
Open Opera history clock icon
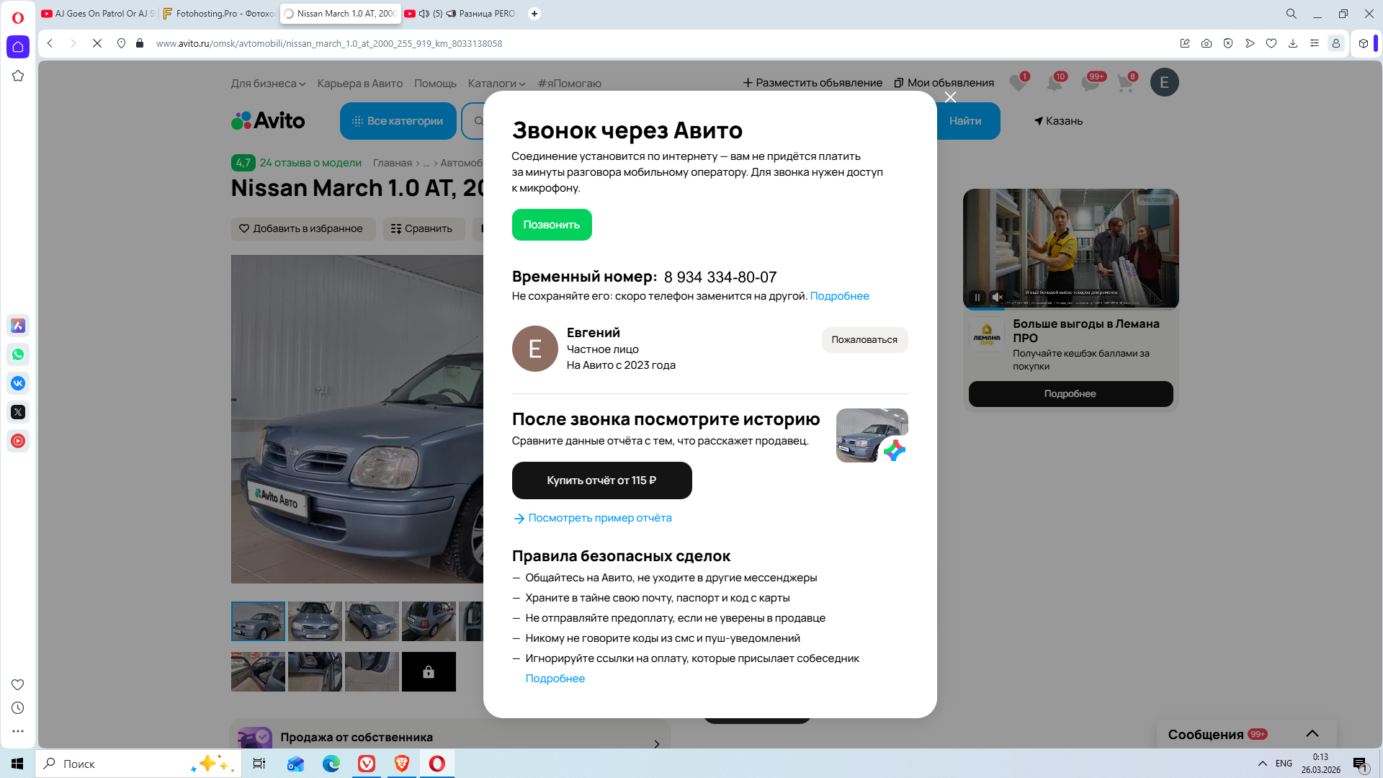pyautogui.click(x=18, y=708)
